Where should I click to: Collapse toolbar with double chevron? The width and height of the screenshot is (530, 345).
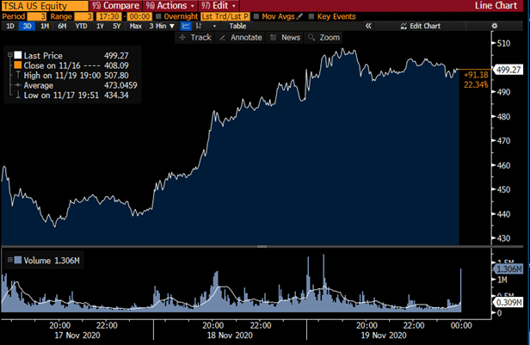click(368, 26)
